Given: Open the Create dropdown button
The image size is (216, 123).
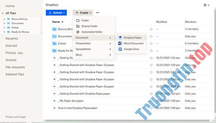Looking at the screenshot, I should (x=83, y=13).
